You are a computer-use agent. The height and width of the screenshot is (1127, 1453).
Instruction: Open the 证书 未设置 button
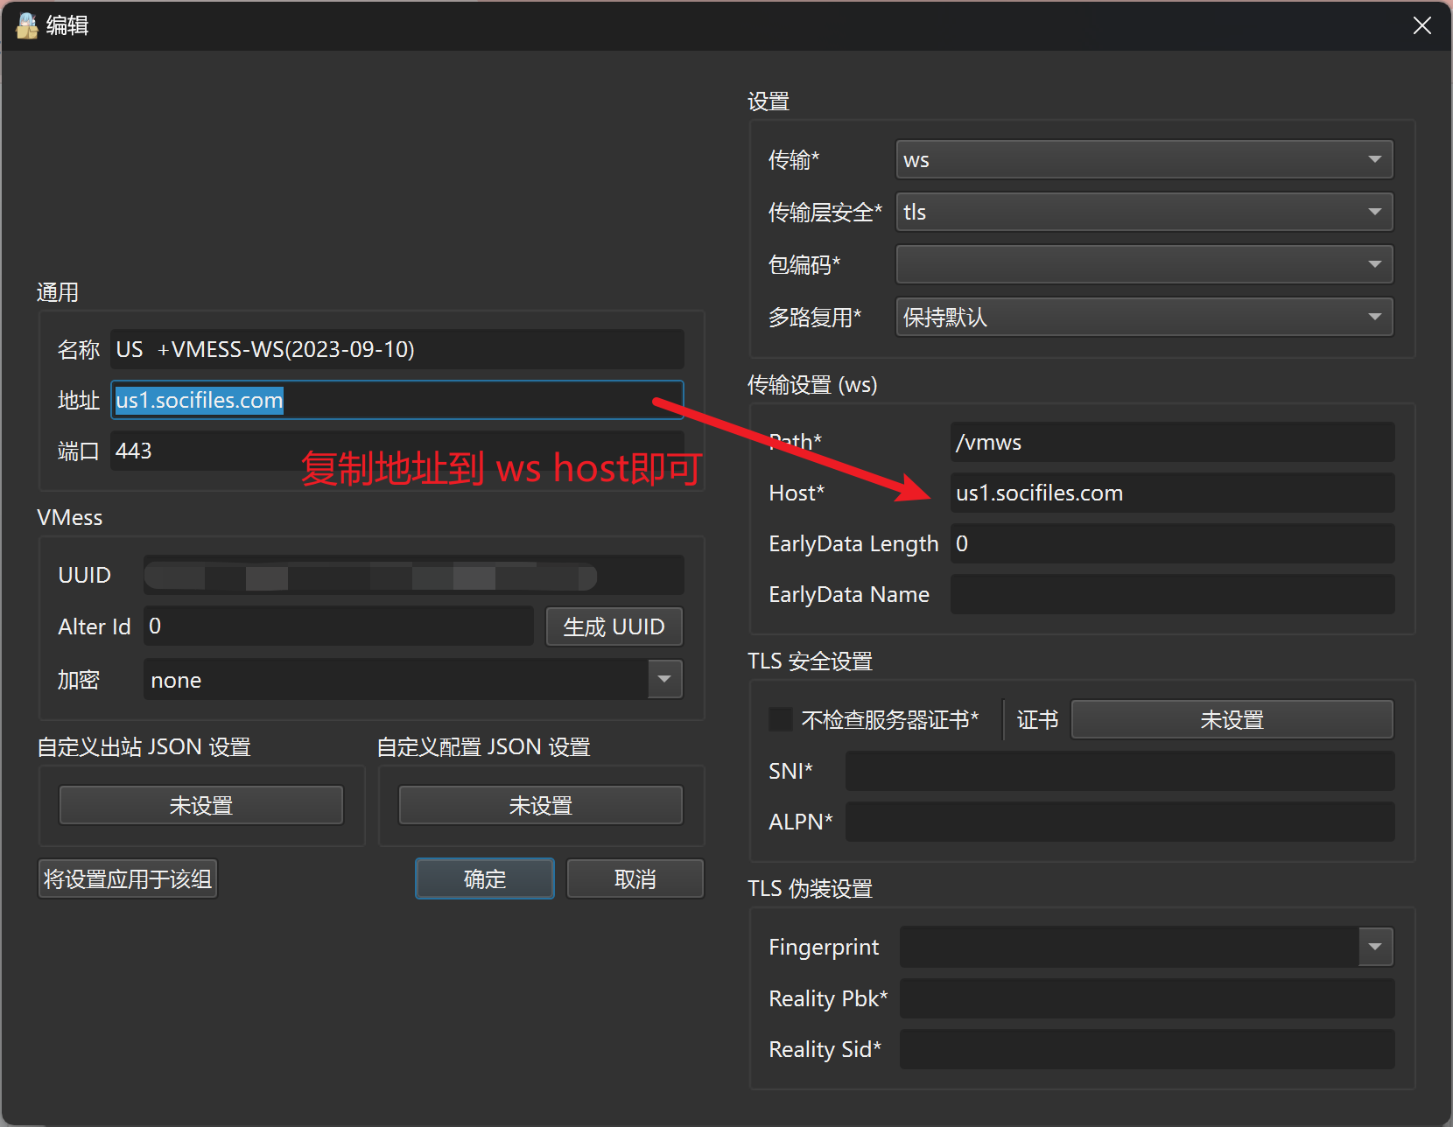[x=1231, y=719]
